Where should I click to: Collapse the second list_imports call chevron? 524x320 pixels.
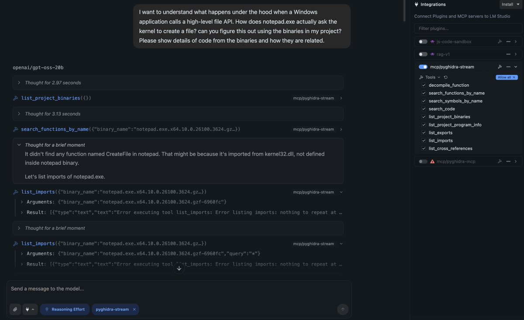point(341,244)
